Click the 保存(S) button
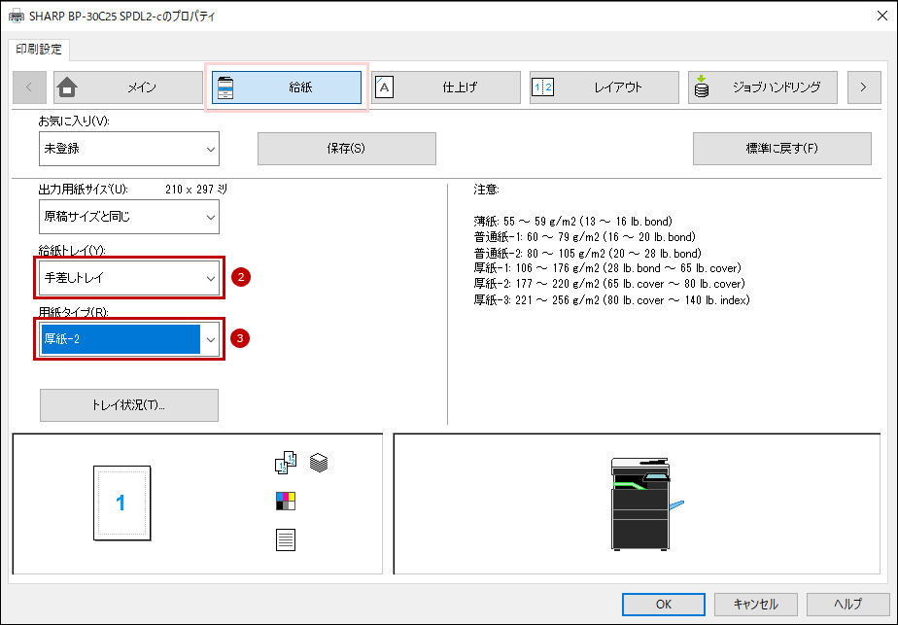 coord(347,149)
